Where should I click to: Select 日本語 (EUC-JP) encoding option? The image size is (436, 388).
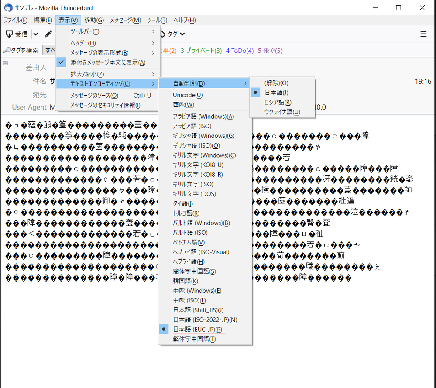[x=197, y=330]
